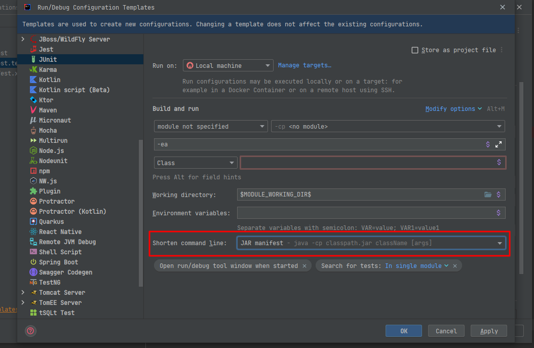This screenshot has height=348, width=534.
Task: Open Modify options link
Action: [453, 109]
